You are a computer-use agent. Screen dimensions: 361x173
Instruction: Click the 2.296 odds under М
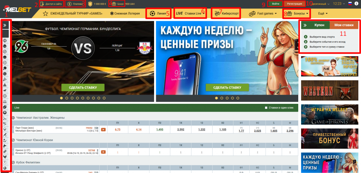(x=290, y=131)
